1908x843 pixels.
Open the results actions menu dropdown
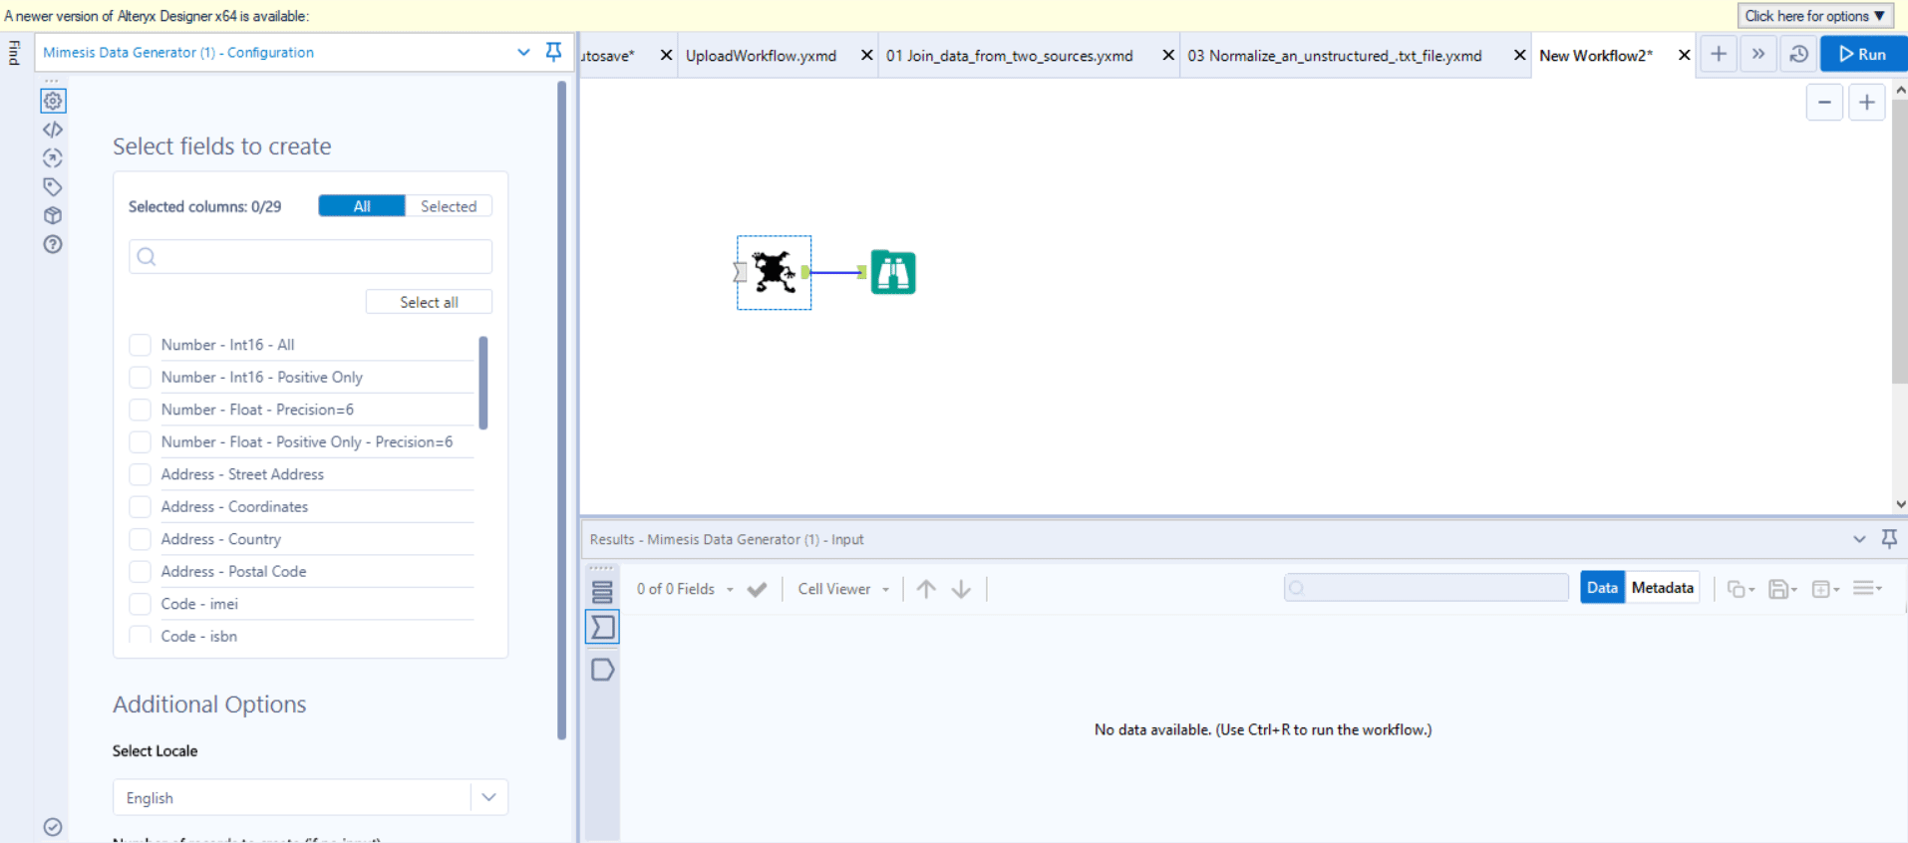click(1867, 589)
